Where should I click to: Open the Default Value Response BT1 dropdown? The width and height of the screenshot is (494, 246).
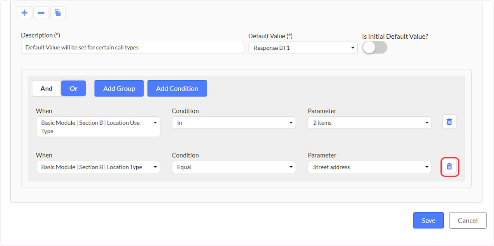coord(303,48)
